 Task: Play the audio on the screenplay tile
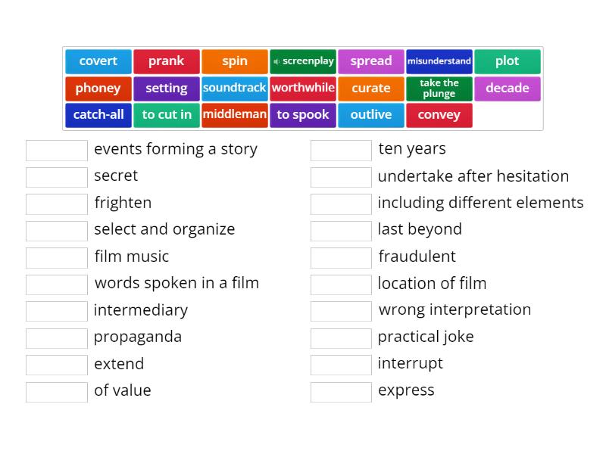click(x=276, y=61)
